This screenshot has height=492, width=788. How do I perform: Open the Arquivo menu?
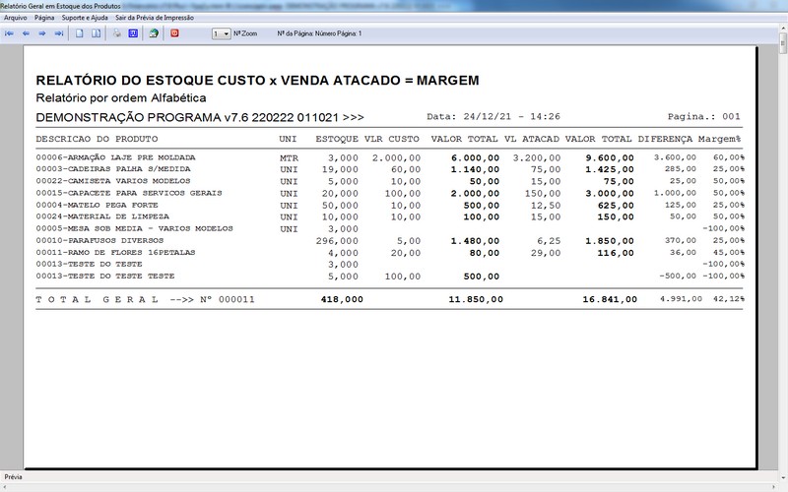click(16, 18)
